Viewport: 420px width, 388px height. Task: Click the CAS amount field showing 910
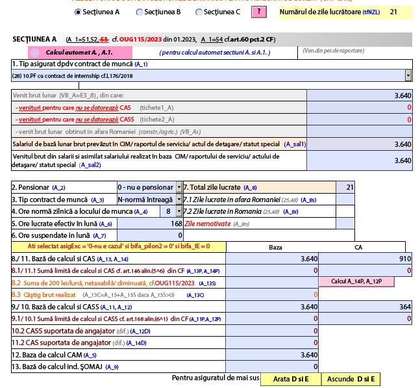click(365, 259)
